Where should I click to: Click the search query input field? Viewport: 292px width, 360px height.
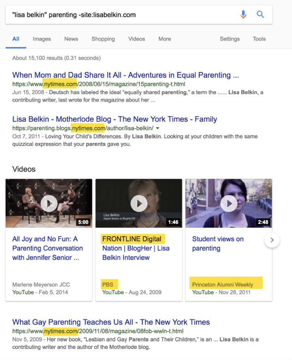pos(121,15)
